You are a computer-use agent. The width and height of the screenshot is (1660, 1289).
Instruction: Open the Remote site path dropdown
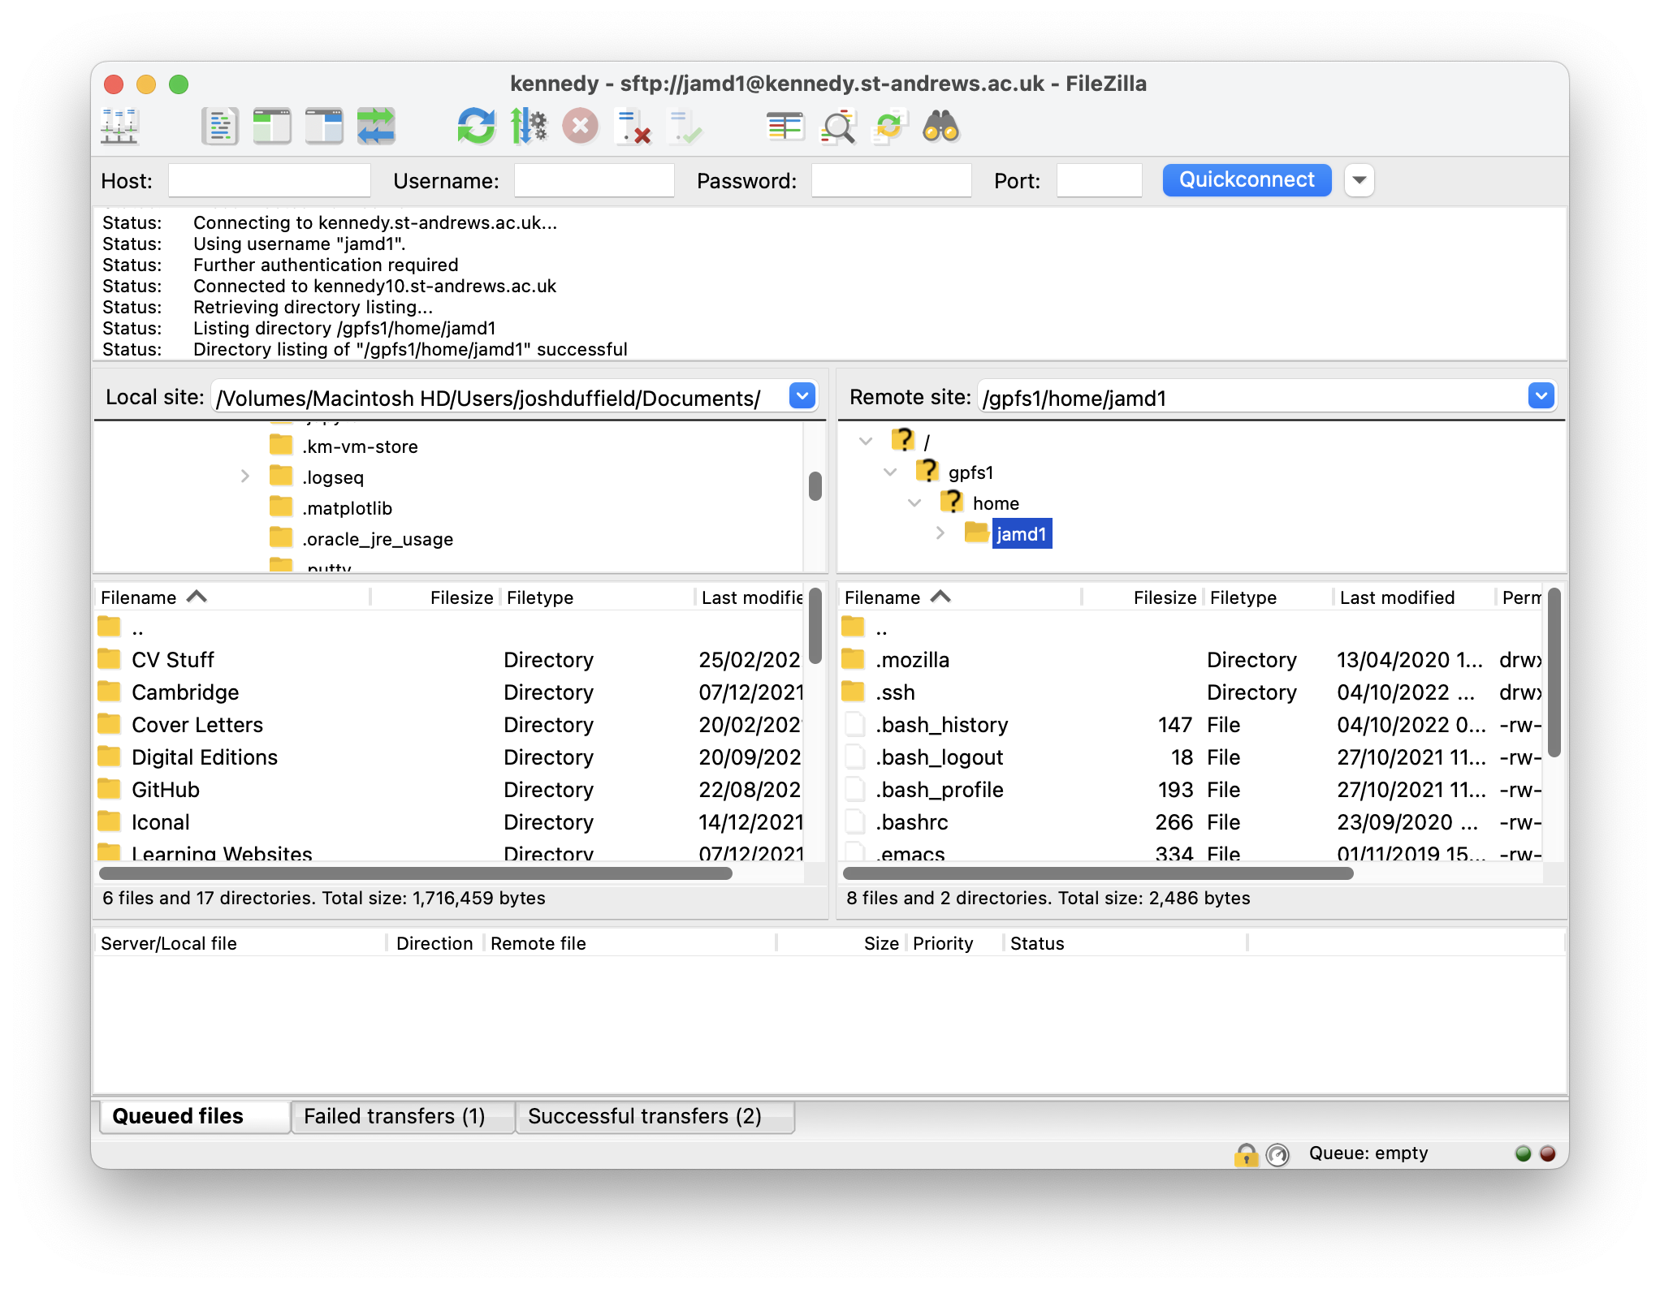tap(1541, 396)
